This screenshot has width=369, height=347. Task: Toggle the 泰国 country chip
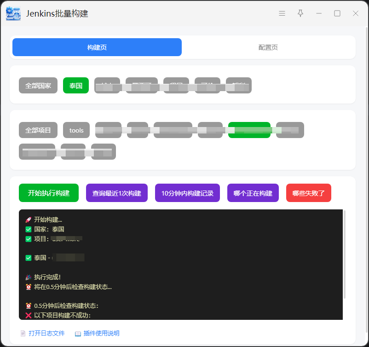[x=76, y=86]
